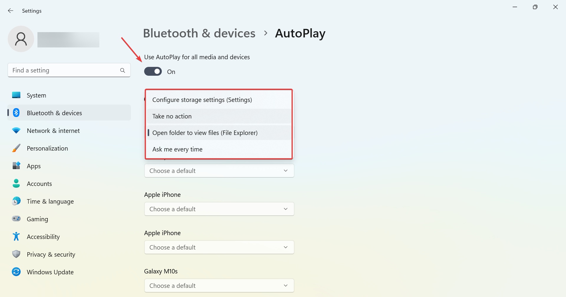The width and height of the screenshot is (566, 297).
Task: Go to Bluetooth & devices breadcrumb
Action: pyautogui.click(x=199, y=33)
